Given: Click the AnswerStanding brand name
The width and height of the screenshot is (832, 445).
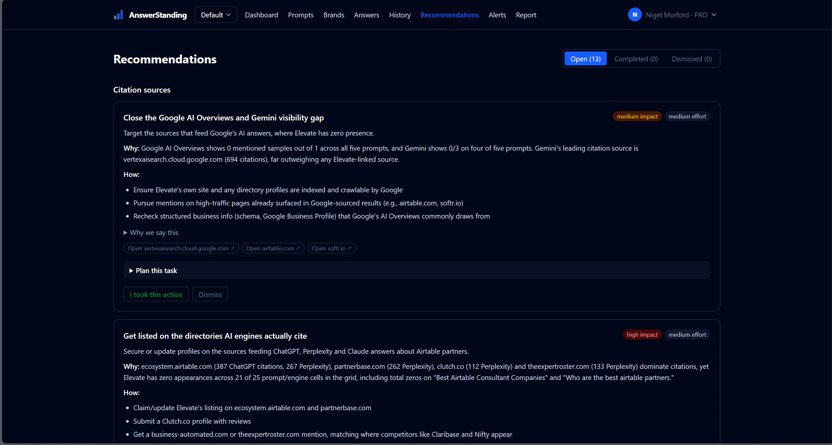Looking at the screenshot, I should [158, 15].
